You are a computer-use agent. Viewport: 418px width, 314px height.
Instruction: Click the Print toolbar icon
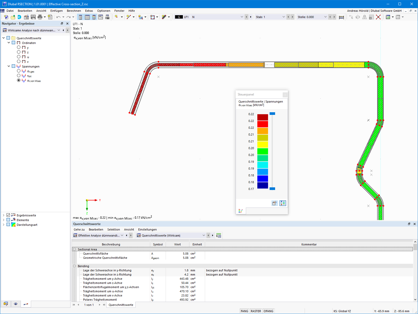[40, 17]
